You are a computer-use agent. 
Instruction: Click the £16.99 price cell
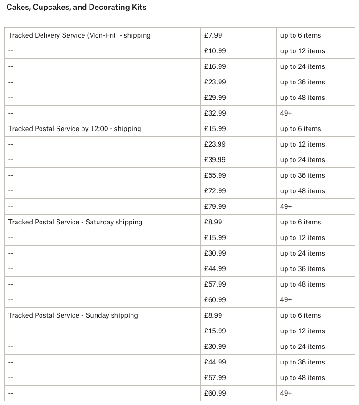tap(215, 66)
